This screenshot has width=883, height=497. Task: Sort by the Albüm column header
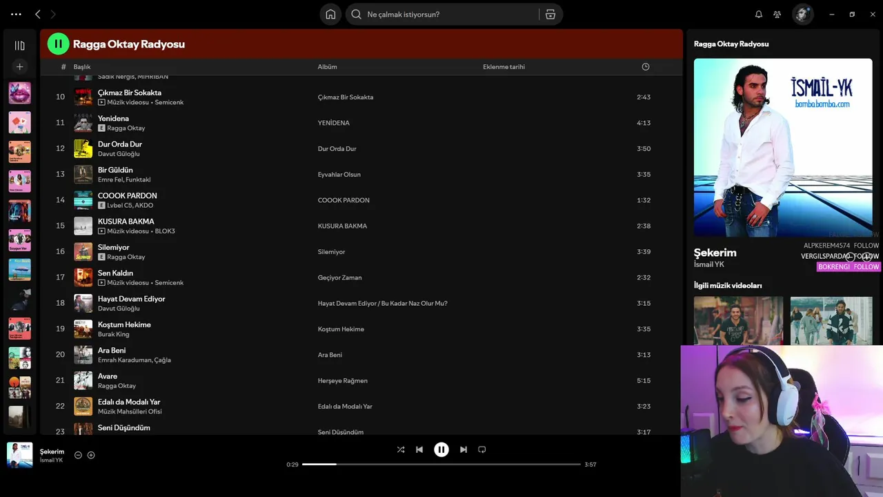327,67
